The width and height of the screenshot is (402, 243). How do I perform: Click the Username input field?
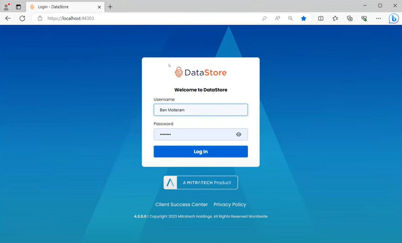[201, 110]
